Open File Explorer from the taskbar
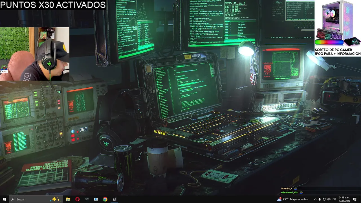 tap(68, 199)
